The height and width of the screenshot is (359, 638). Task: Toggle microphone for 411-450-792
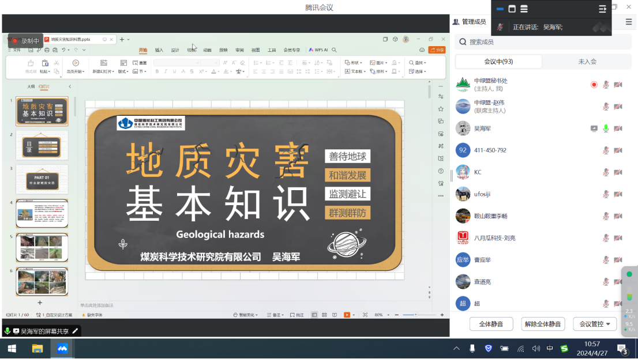pyautogui.click(x=606, y=150)
